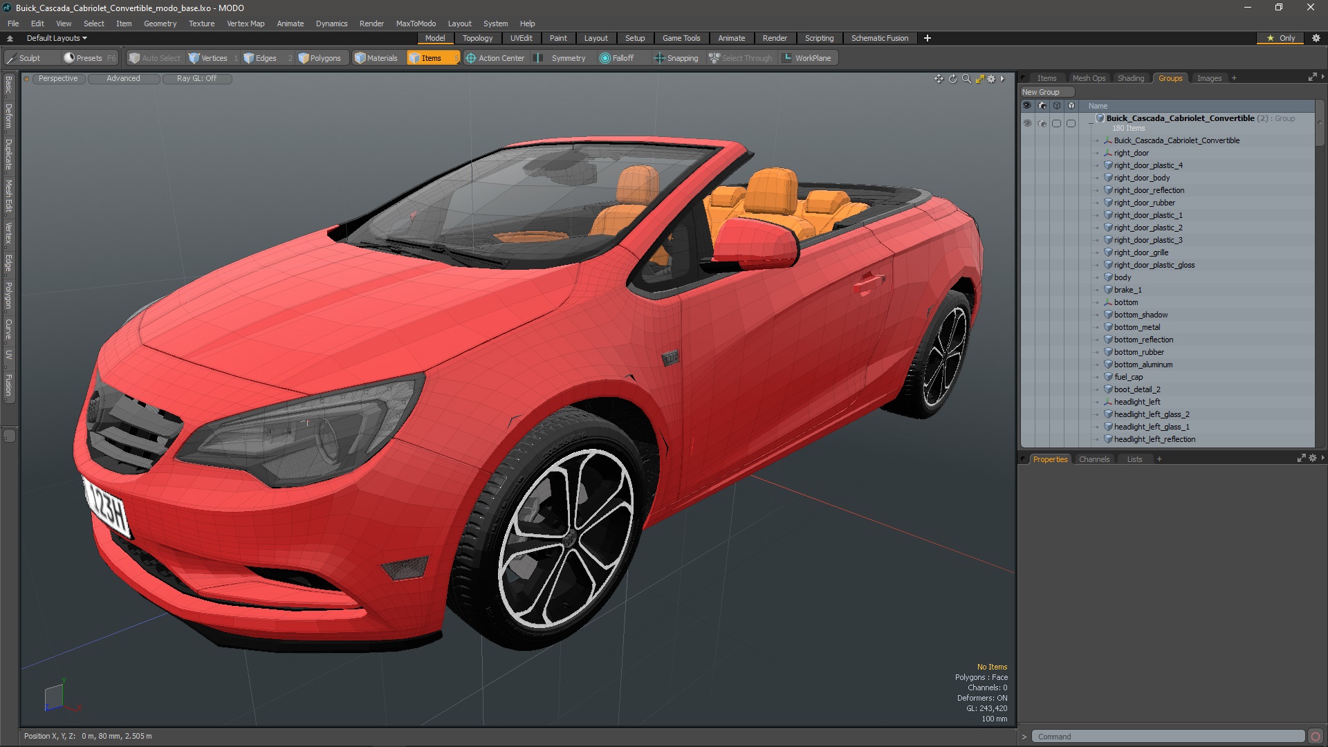Toggle the Auto Select option
Screen dimensions: 1328x747
[154, 58]
